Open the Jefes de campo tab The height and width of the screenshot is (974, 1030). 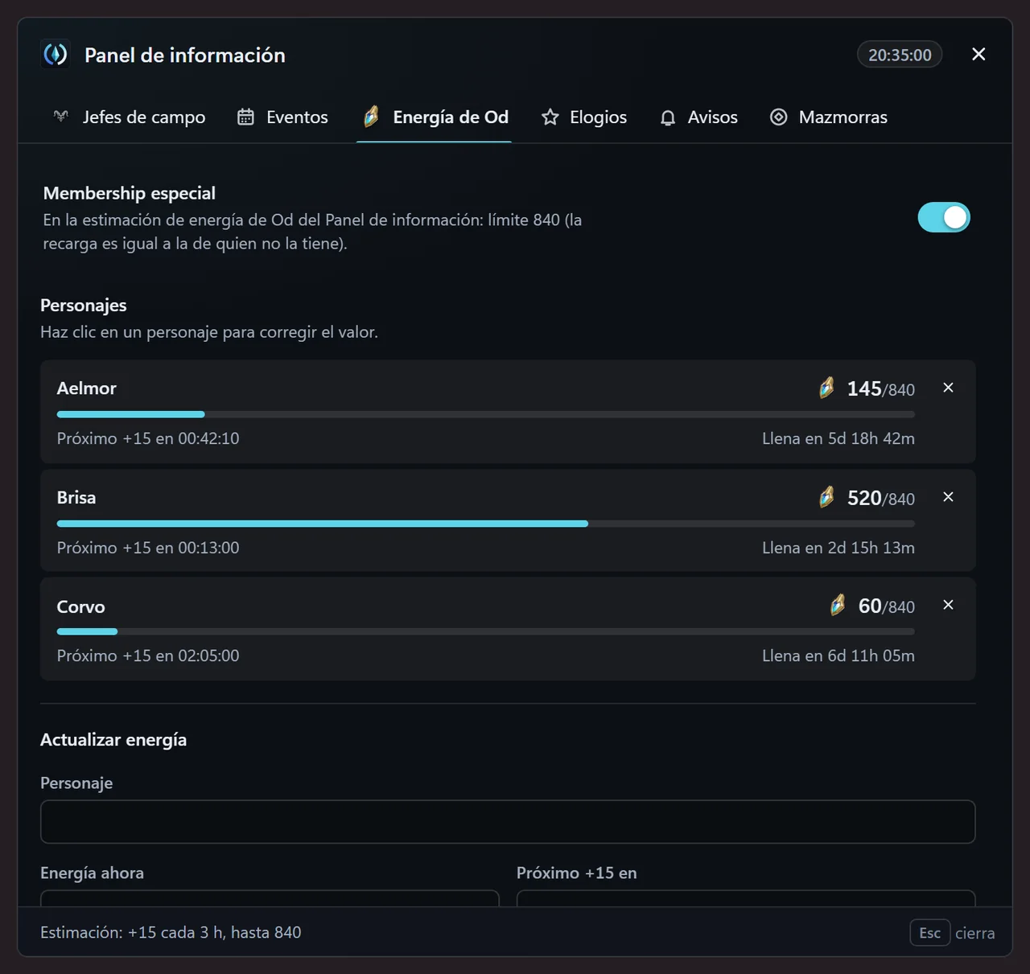130,117
